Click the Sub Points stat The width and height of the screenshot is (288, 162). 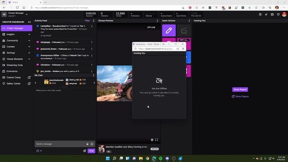181,14
